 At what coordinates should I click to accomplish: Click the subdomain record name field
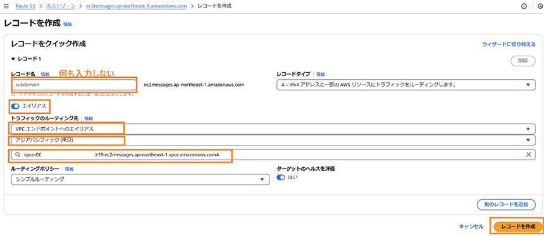click(73, 85)
